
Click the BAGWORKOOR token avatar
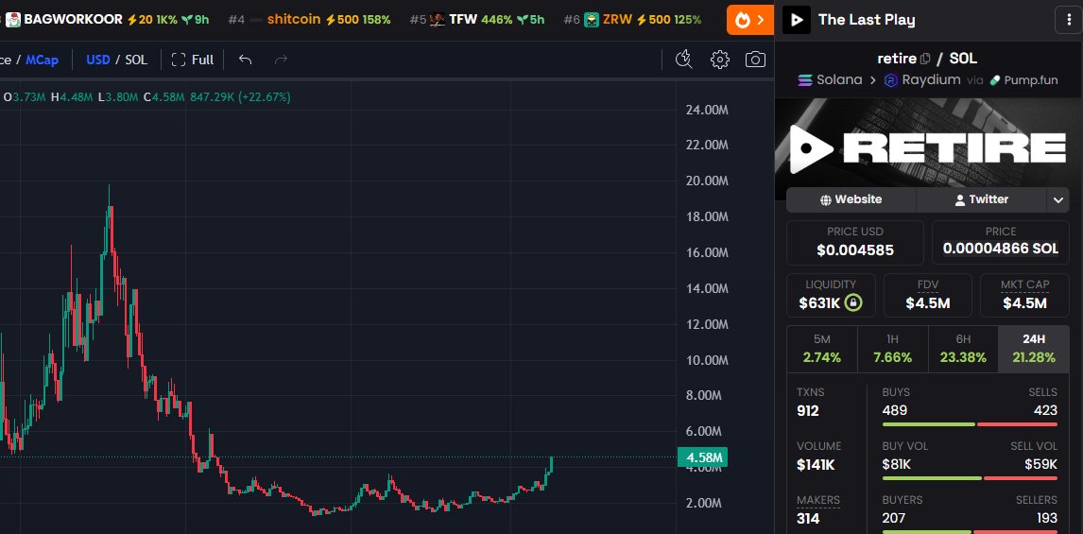(13, 19)
